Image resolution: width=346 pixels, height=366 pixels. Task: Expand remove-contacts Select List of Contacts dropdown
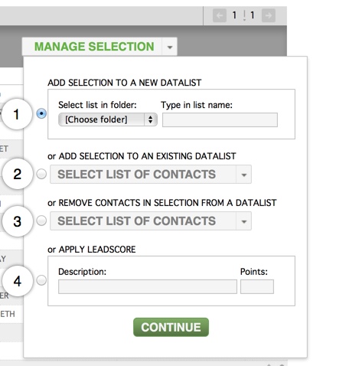pos(151,221)
